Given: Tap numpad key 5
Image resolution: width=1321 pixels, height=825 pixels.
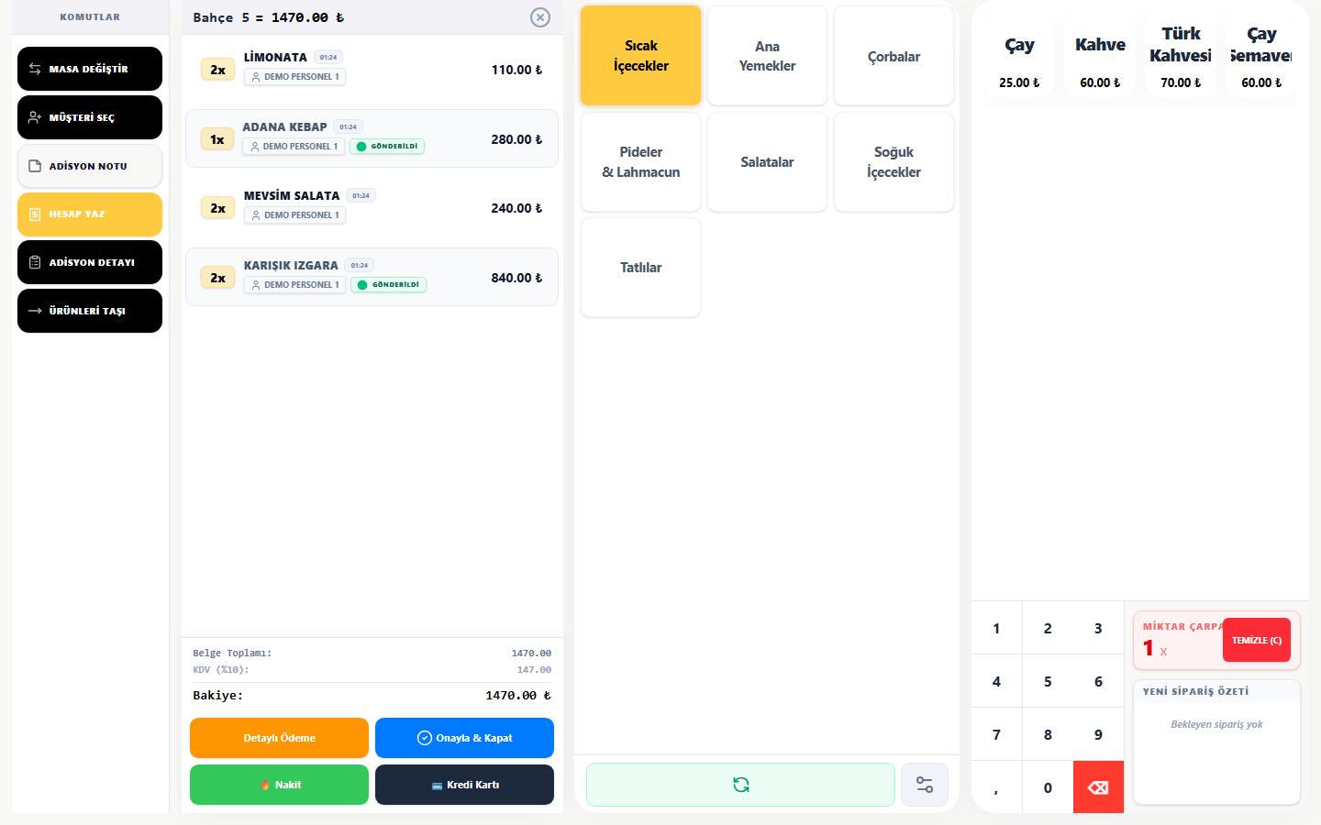Looking at the screenshot, I should click(x=1048, y=681).
